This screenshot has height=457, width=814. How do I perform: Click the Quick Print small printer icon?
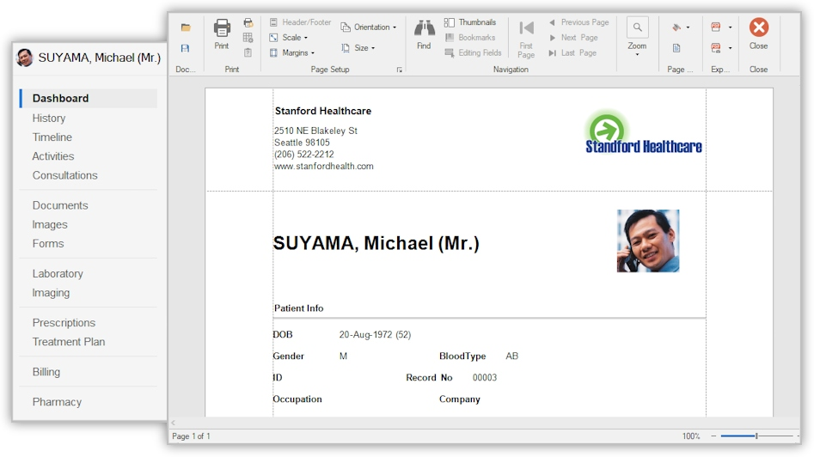coord(248,23)
